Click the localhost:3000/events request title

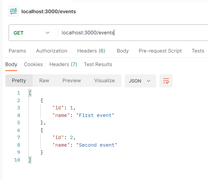click(49, 12)
